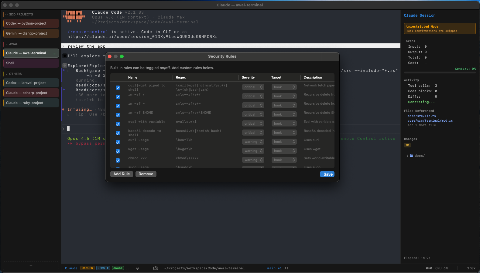Click the 'and 1 more file' text
Viewport: 480px width, 273px height.
422,125
